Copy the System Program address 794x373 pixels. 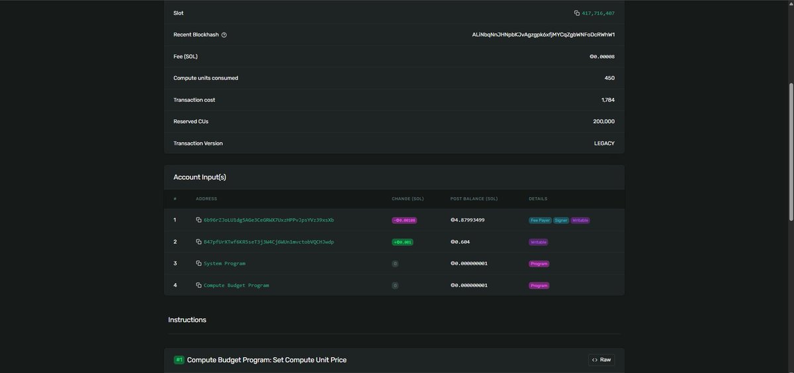(x=198, y=264)
